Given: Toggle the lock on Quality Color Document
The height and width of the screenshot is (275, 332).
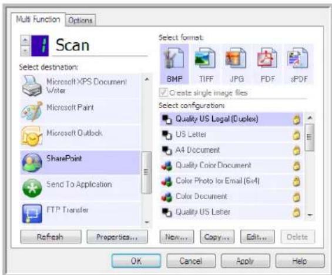Looking at the screenshot, I should pyautogui.click(x=296, y=166).
